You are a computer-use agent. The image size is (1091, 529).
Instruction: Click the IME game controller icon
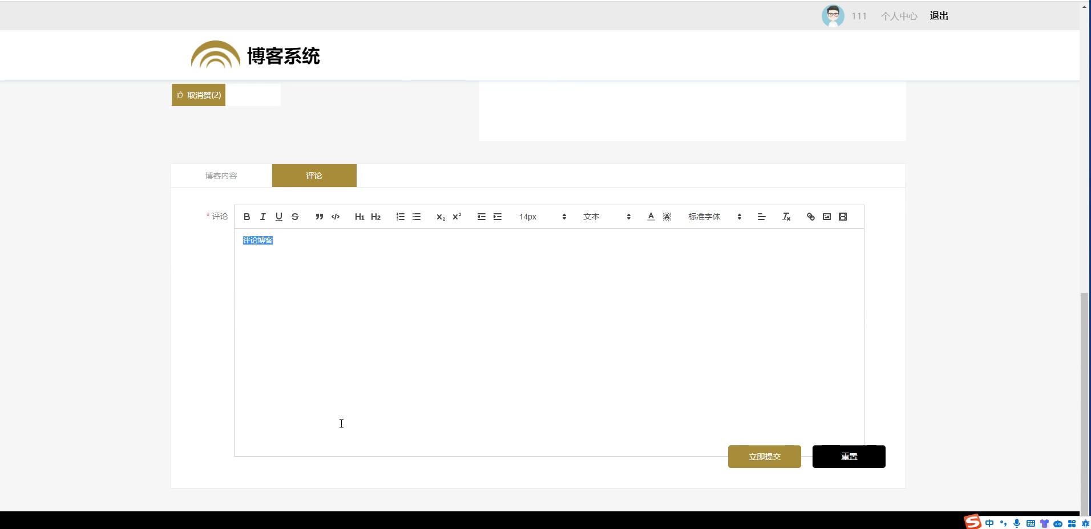1058,523
